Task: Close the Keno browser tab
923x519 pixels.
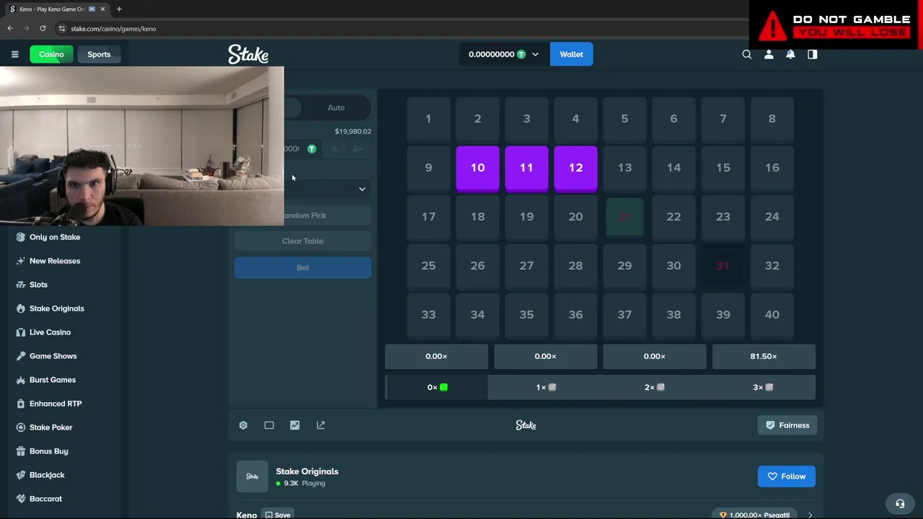Action: click(102, 9)
